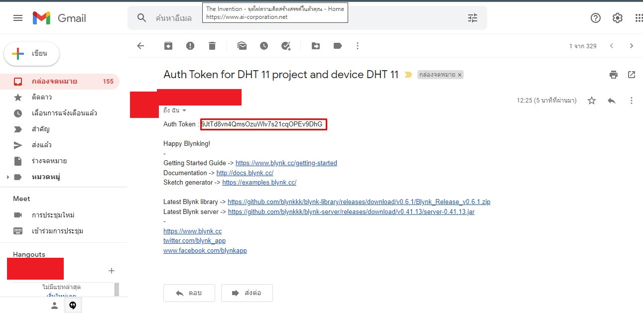Expand recipient details dropdown arrow

tap(184, 110)
